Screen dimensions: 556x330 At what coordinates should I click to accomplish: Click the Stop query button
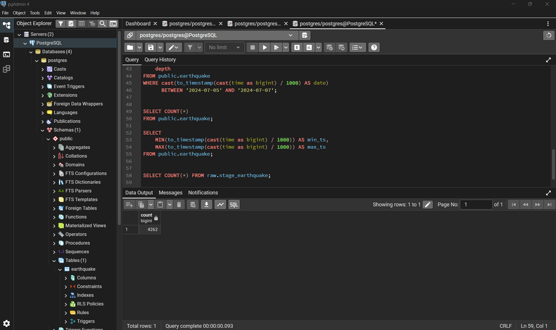pyautogui.click(x=253, y=48)
